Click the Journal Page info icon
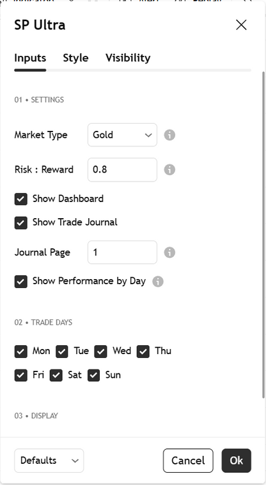 (169, 252)
